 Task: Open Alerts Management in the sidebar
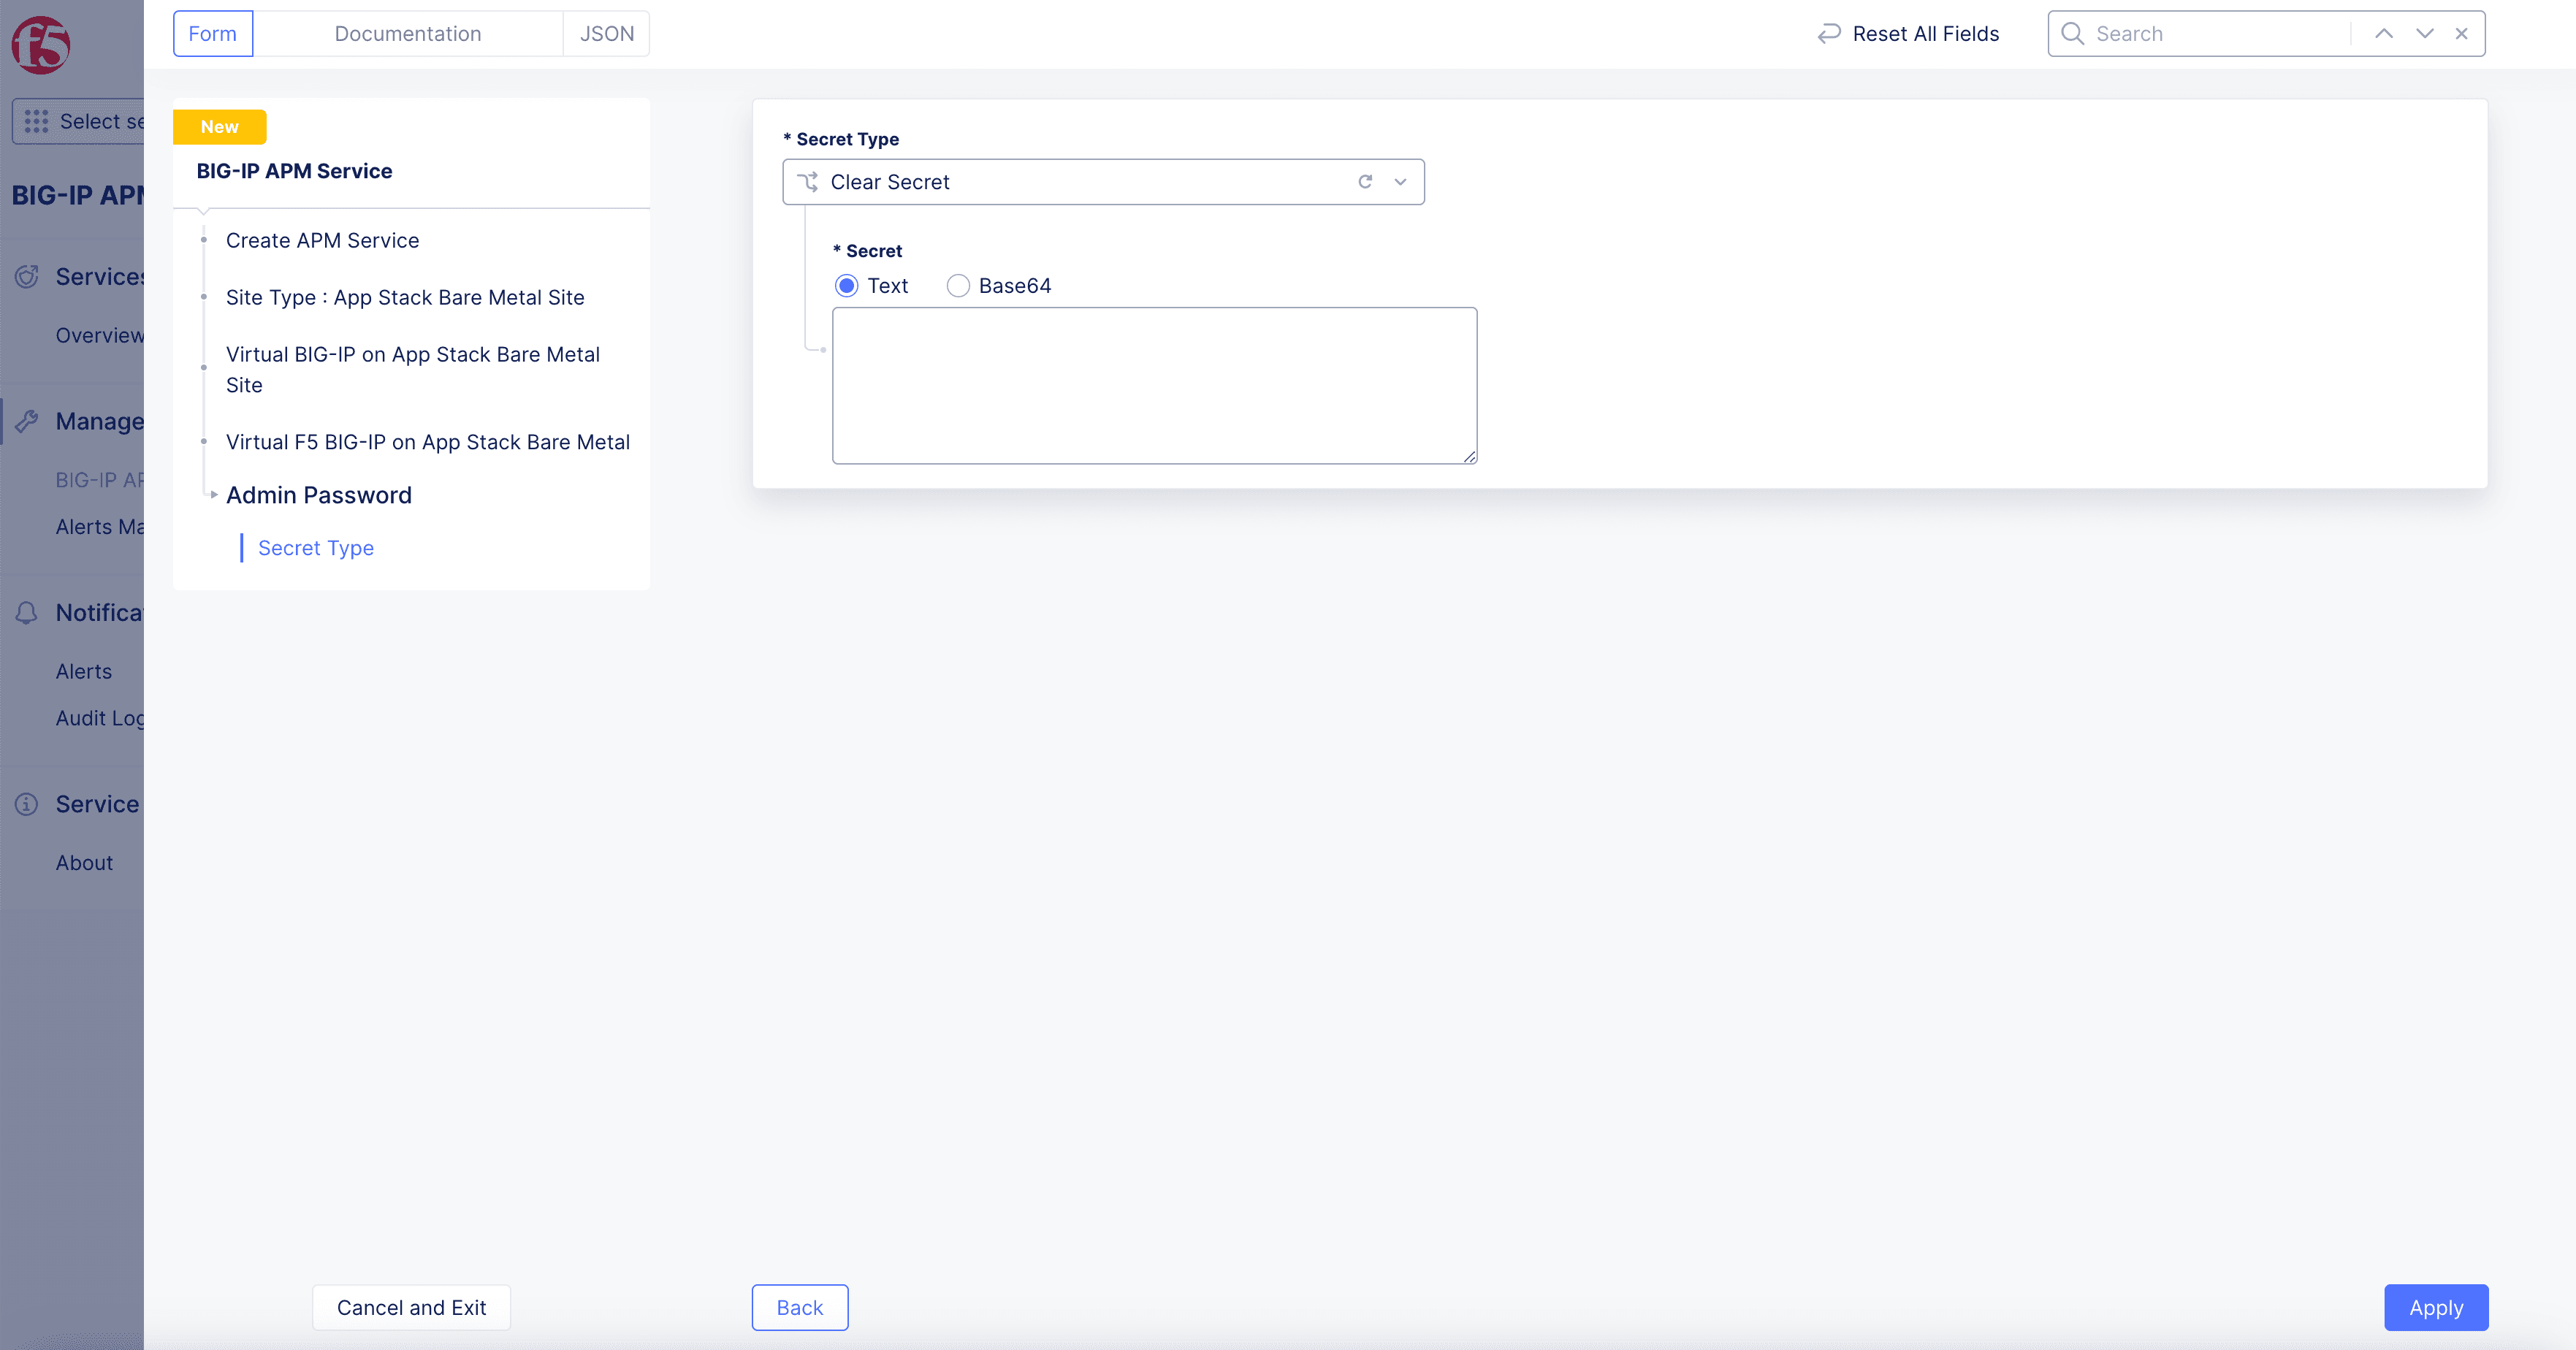point(100,527)
